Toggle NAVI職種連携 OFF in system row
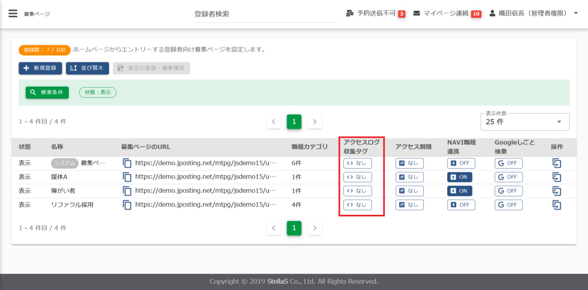This screenshot has width=588, height=290. pos(461,163)
